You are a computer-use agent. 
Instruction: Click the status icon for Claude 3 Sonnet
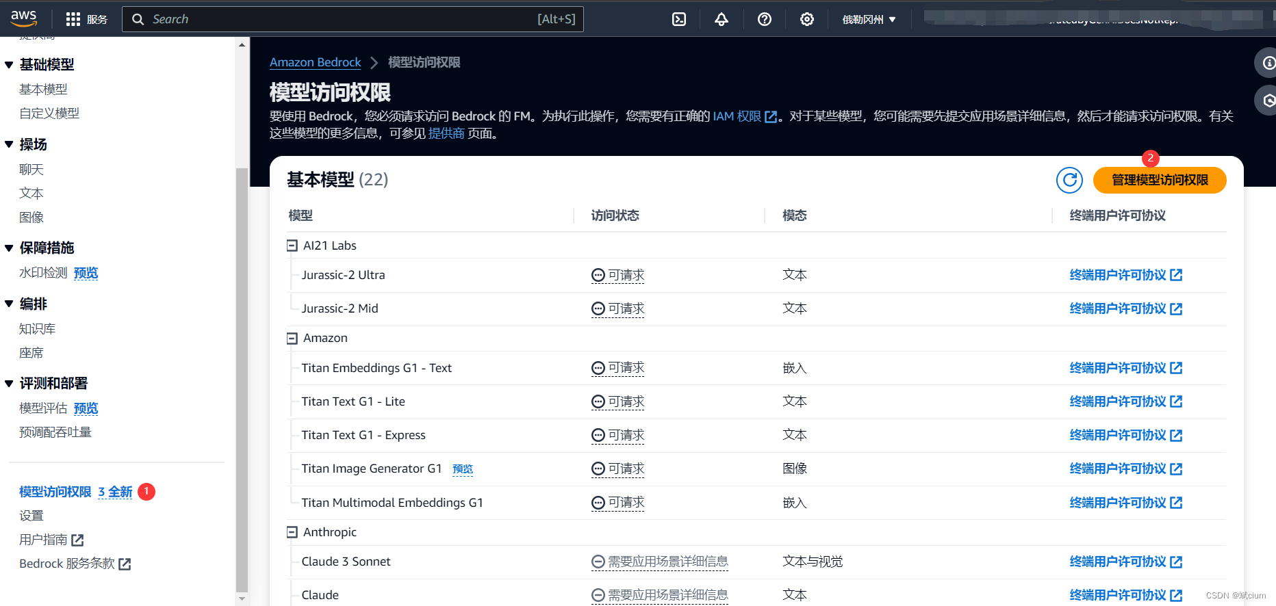(x=598, y=562)
